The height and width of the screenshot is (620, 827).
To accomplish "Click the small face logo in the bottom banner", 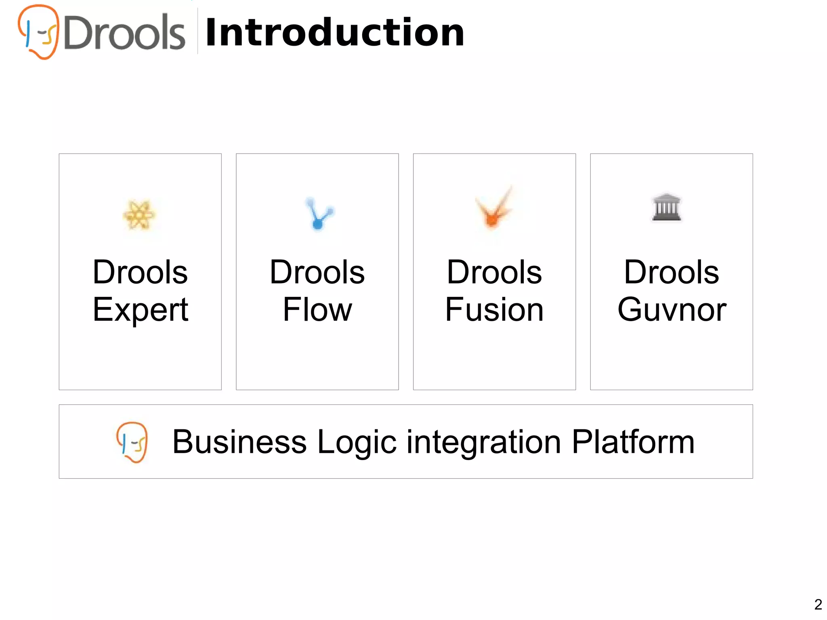I will pyautogui.click(x=132, y=442).
